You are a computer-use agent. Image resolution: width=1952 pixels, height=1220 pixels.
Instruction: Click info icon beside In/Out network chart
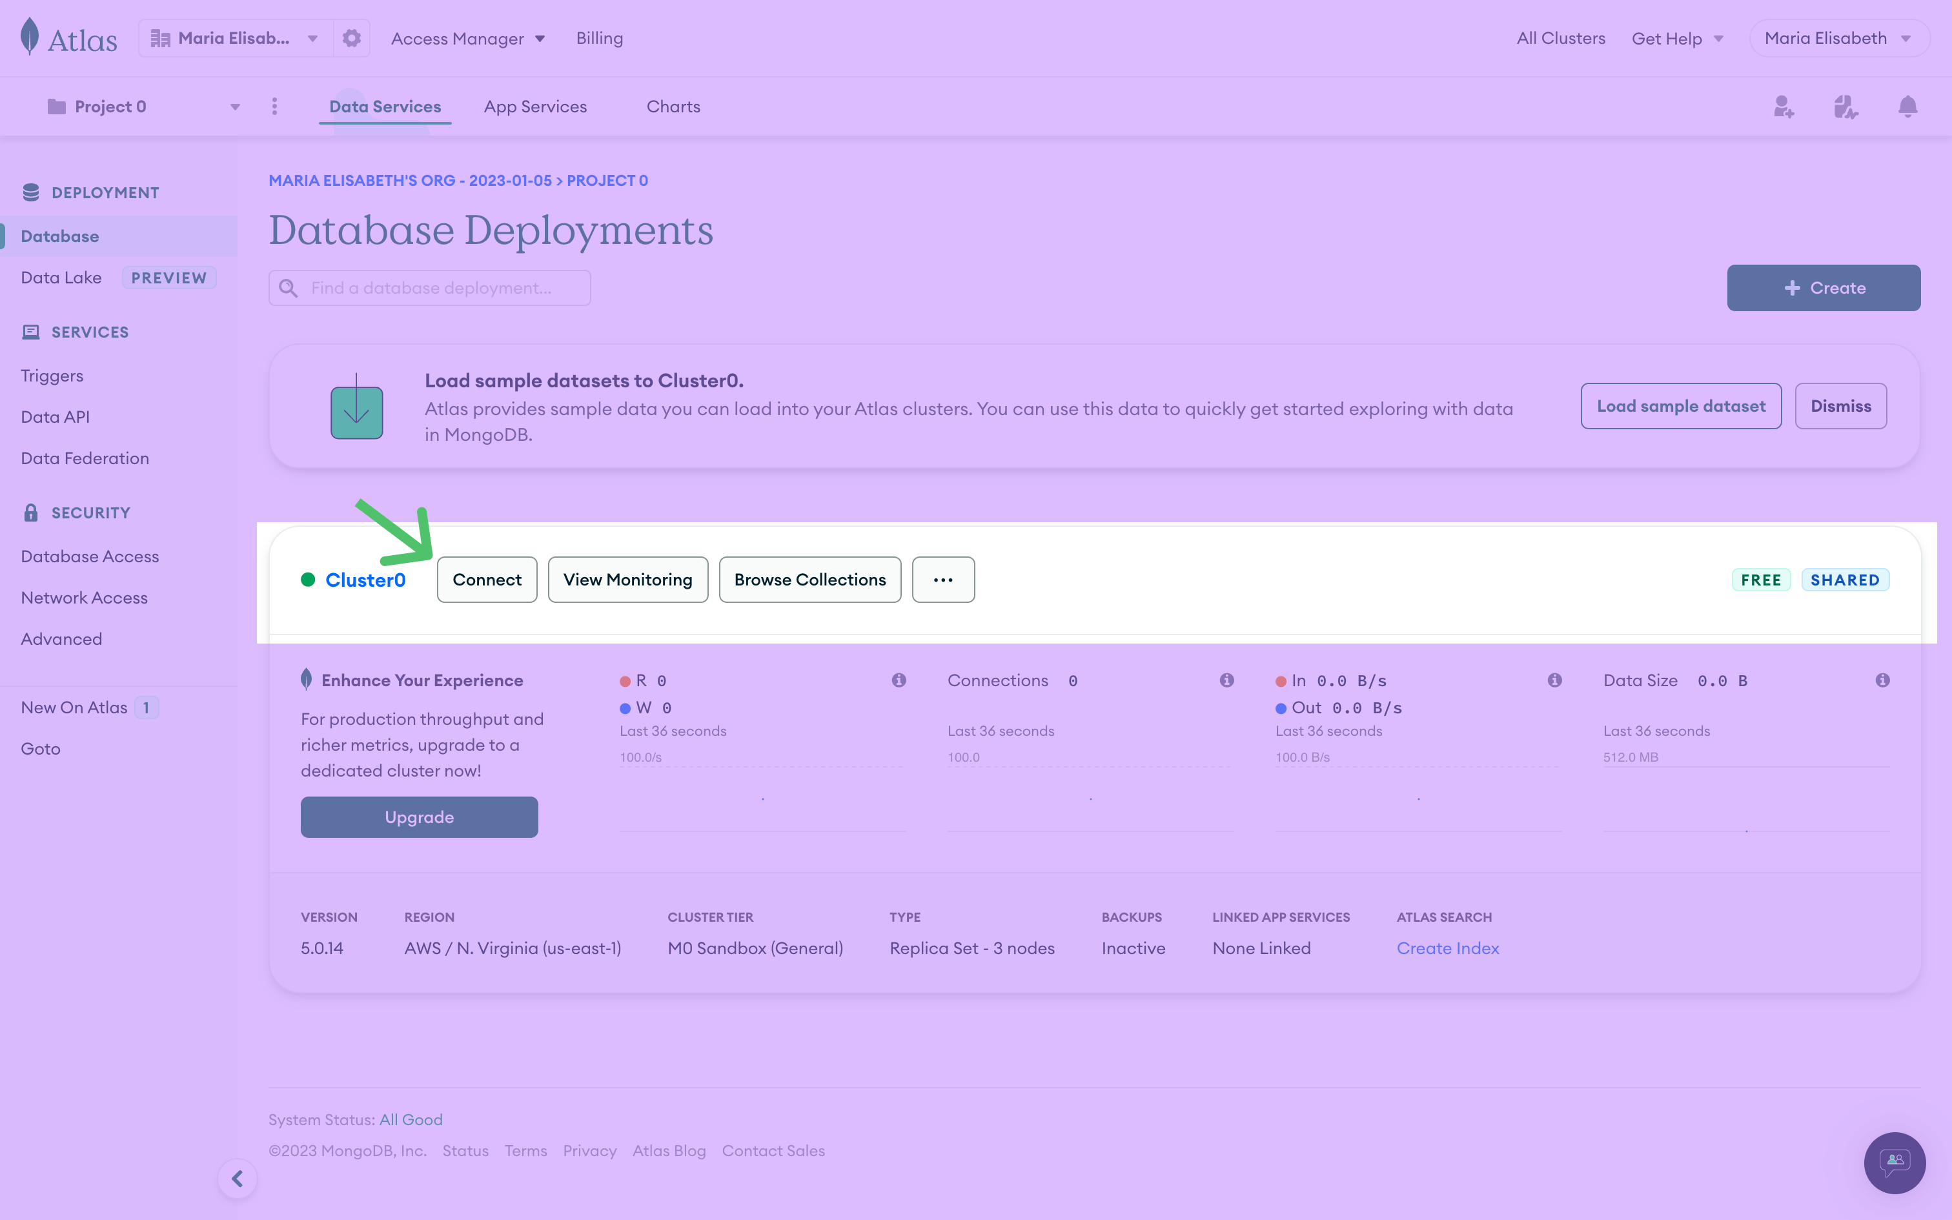pyautogui.click(x=1554, y=680)
